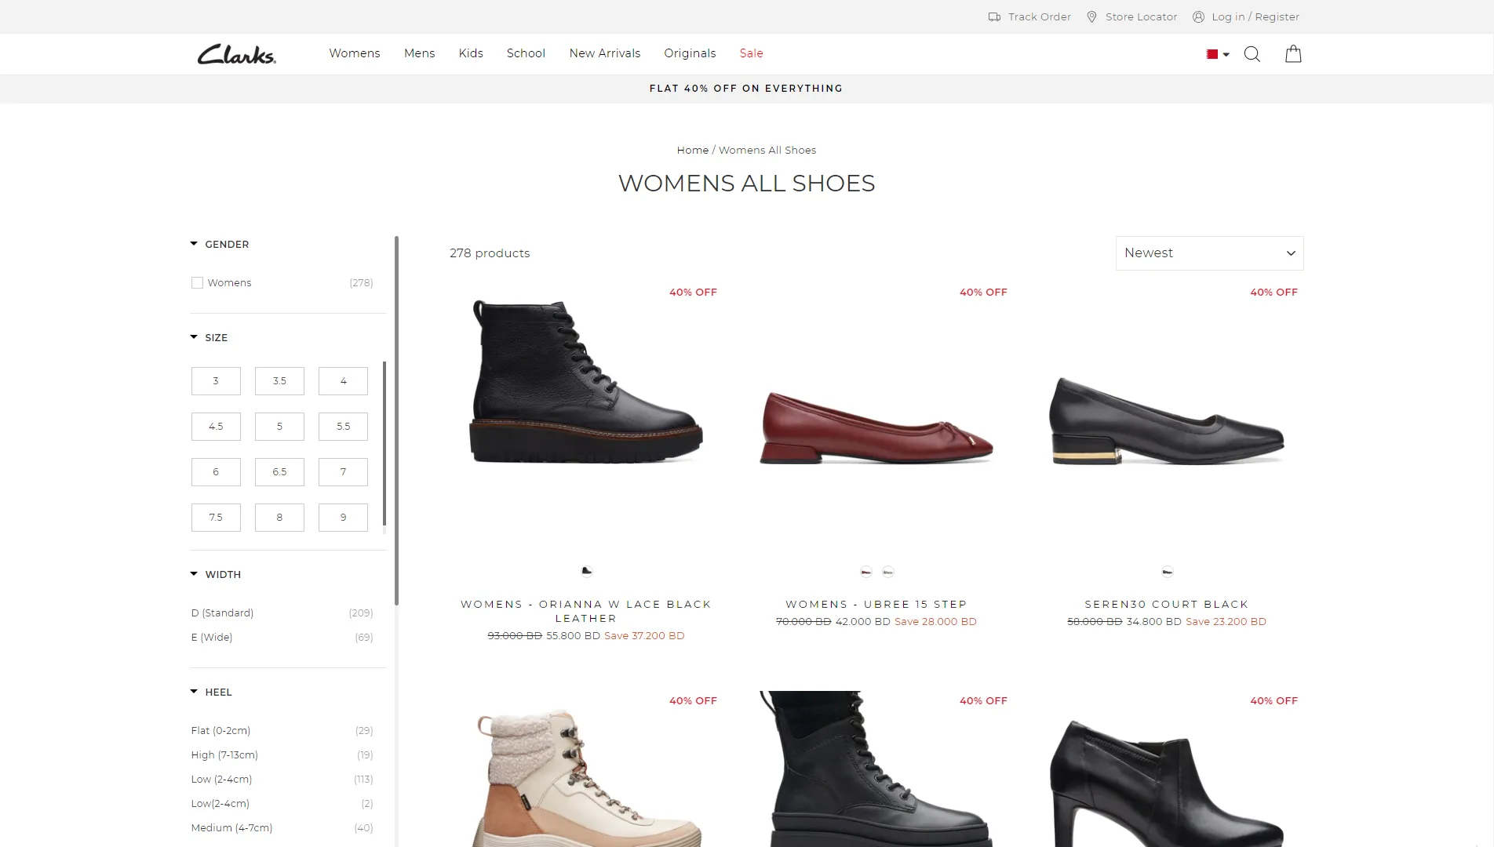Open the search magnifier icon
Image resolution: width=1494 pixels, height=847 pixels.
pos(1252,54)
